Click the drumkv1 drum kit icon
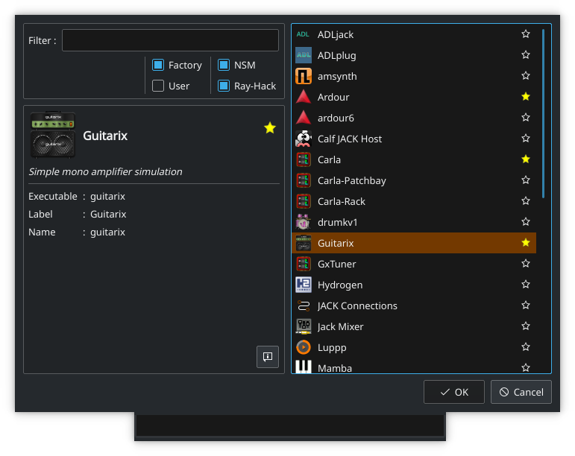The height and width of the screenshot is (456, 575). pyautogui.click(x=304, y=222)
